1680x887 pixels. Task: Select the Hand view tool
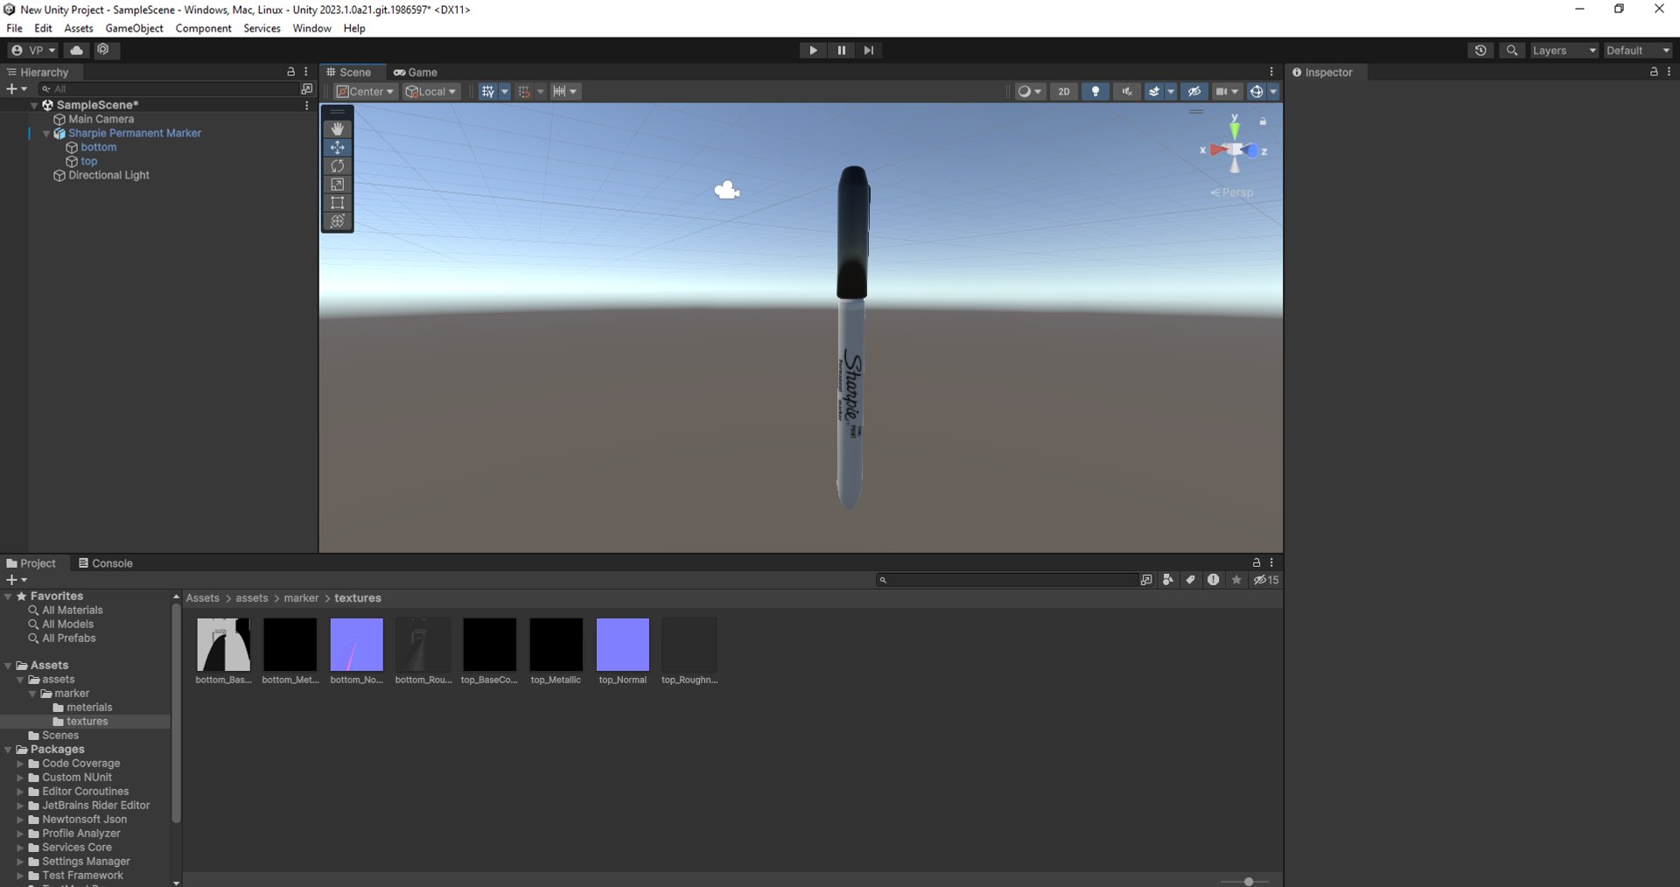tap(337, 129)
